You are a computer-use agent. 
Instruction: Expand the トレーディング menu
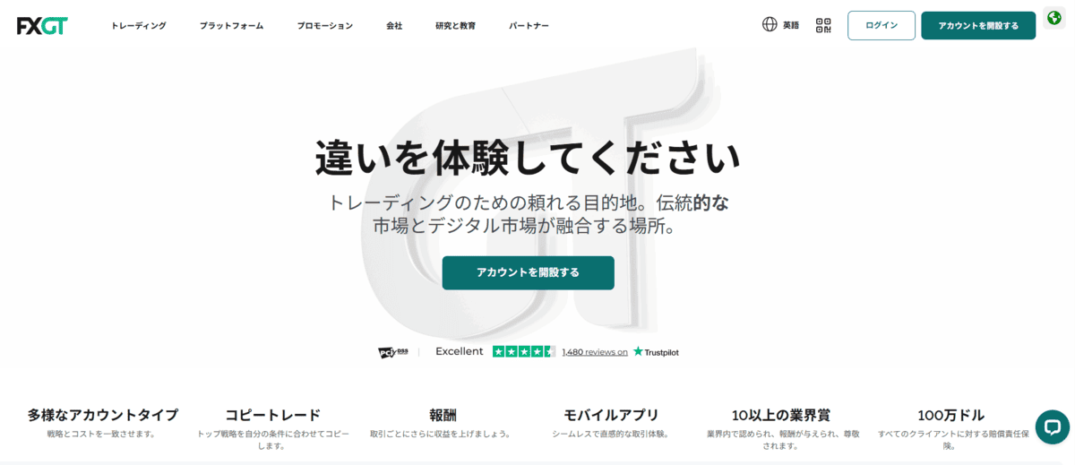139,26
